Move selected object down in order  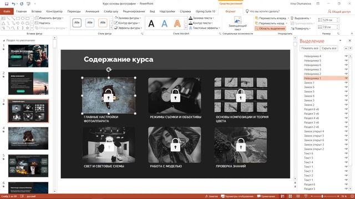(351, 48)
